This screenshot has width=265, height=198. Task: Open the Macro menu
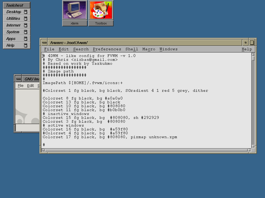(x=149, y=49)
